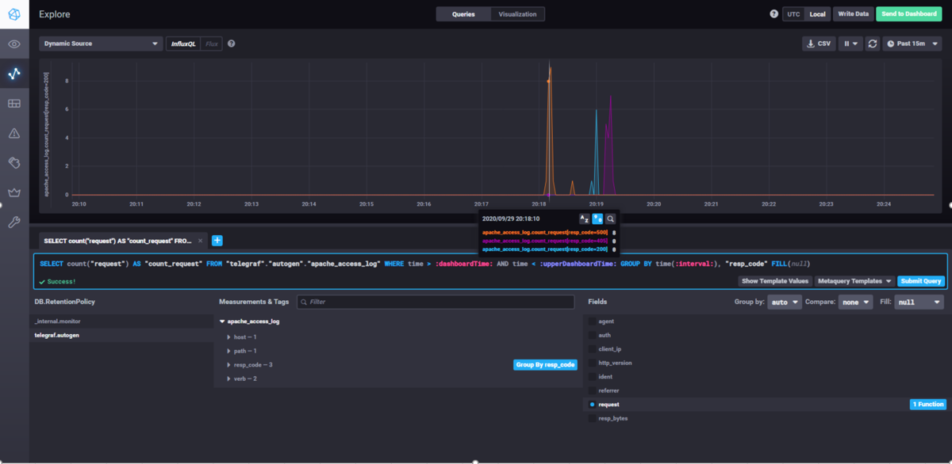Open the Past 15m time range dropdown

click(913, 44)
